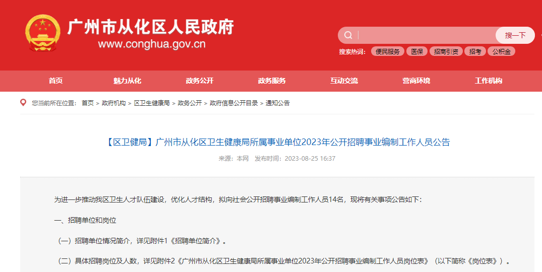Click the 搜索热词 label

point(352,52)
